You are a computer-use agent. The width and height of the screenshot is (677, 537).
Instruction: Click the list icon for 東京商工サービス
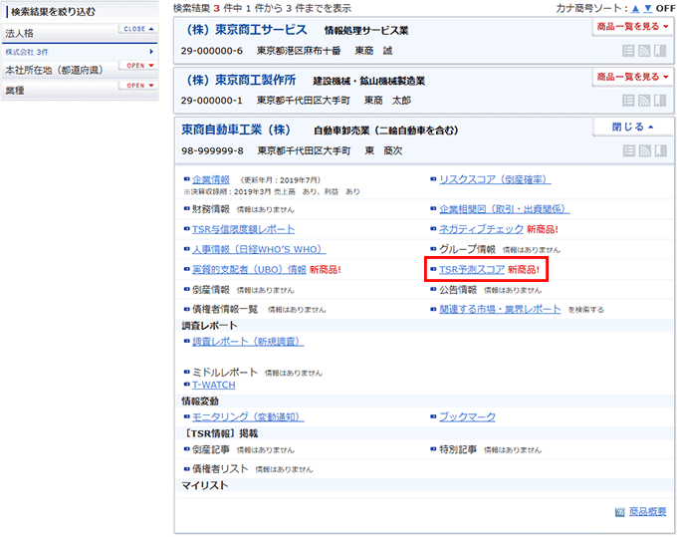tap(627, 50)
